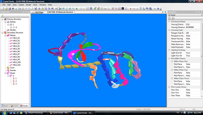Switch to Crystal Studio - Mic.. taskbar button

(60, 113)
